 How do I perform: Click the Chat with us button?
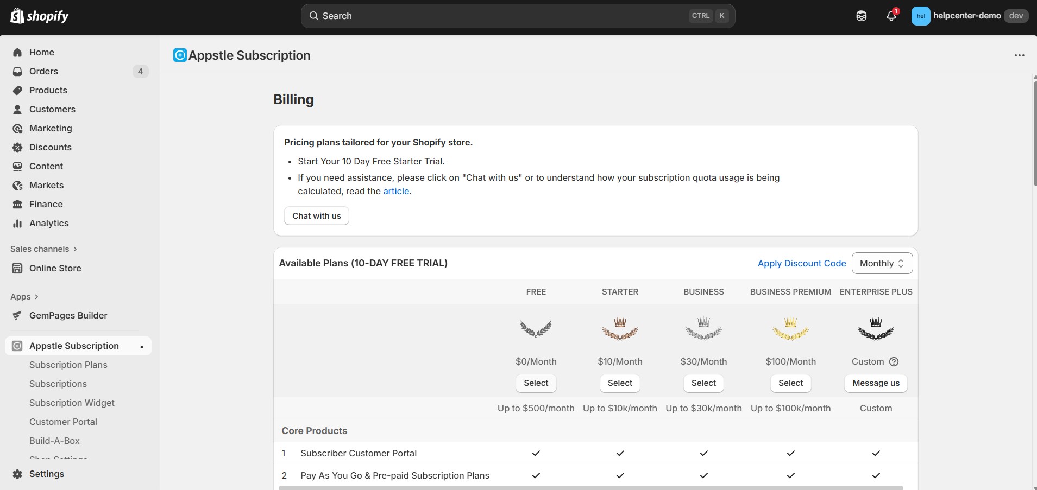(317, 215)
